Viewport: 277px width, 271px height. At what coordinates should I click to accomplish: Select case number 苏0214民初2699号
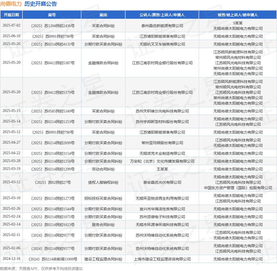coord(53,143)
